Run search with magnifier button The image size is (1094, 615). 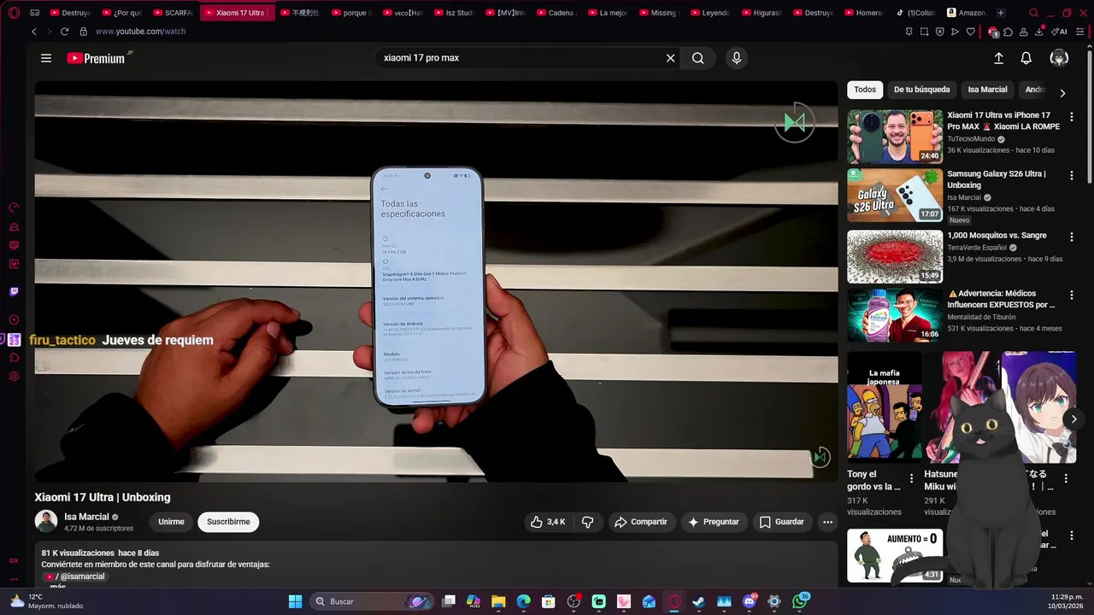coord(698,58)
